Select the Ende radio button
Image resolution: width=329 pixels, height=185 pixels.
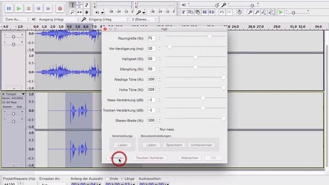pos(107,179)
